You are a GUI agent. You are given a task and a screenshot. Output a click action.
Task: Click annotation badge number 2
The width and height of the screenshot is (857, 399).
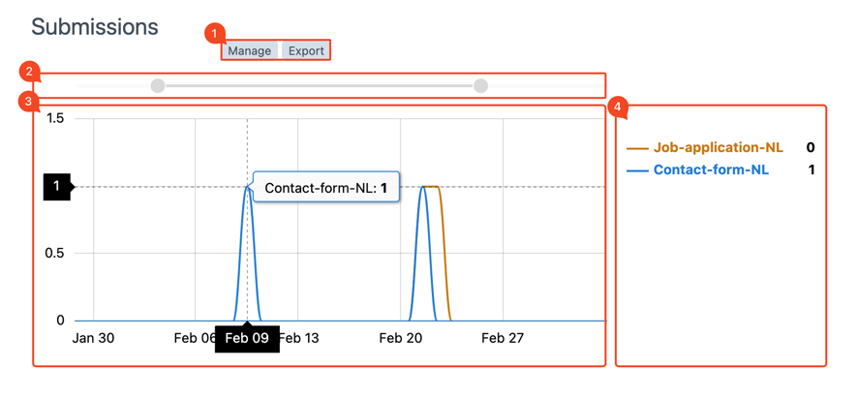[29, 71]
